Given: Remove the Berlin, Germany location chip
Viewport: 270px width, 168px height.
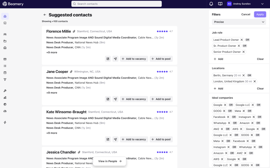Looking at the screenshot, I should coord(243,75).
